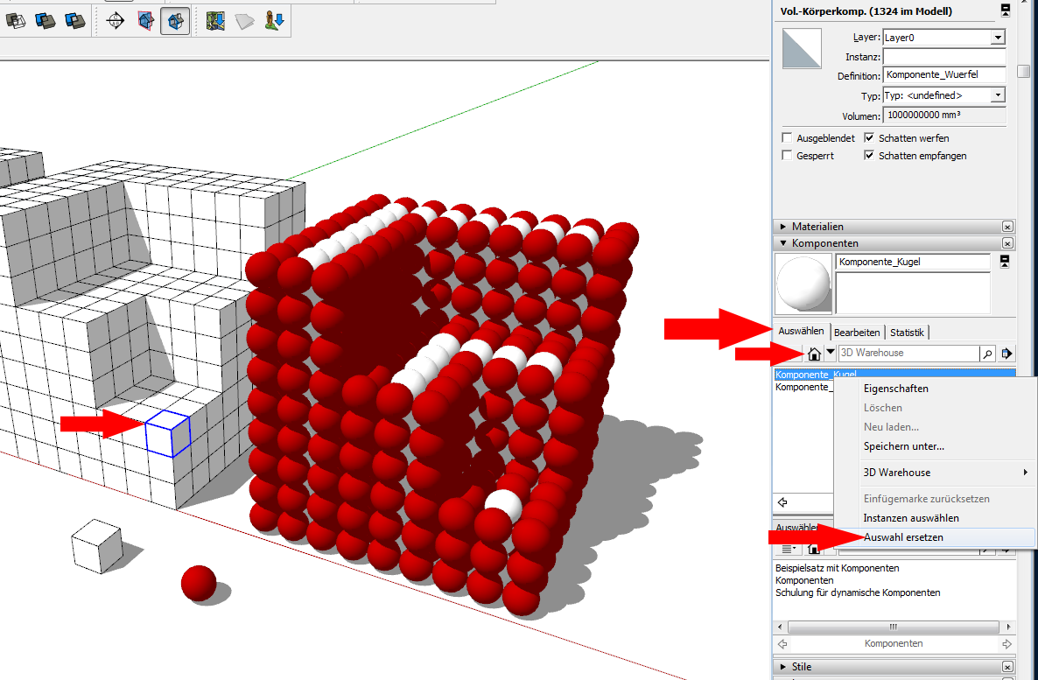The image size is (1038, 680).
Task: Toggle the Display Section Cuts icon
Action: click(x=177, y=22)
